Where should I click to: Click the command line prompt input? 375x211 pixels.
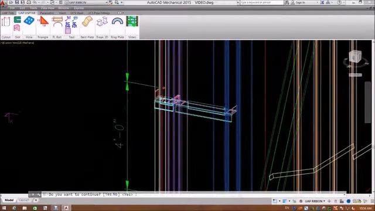(x=194, y=195)
